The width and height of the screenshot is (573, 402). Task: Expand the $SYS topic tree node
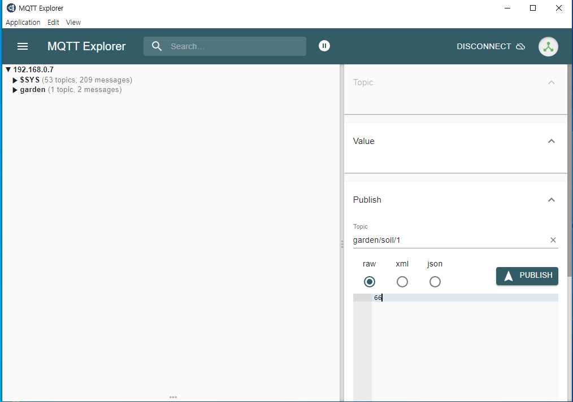coord(15,80)
